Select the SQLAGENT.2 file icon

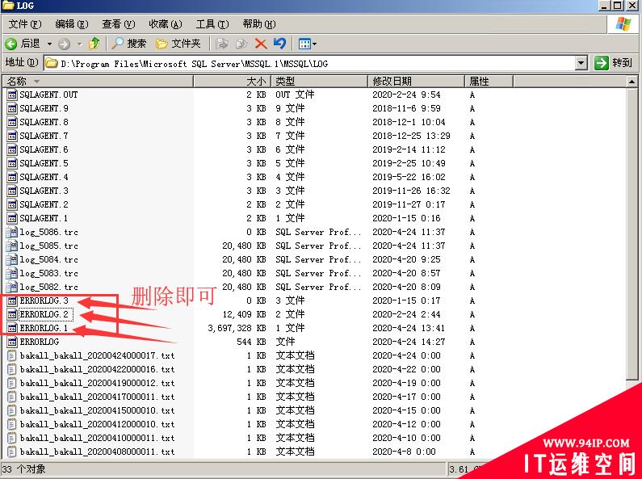click(x=12, y=204)
